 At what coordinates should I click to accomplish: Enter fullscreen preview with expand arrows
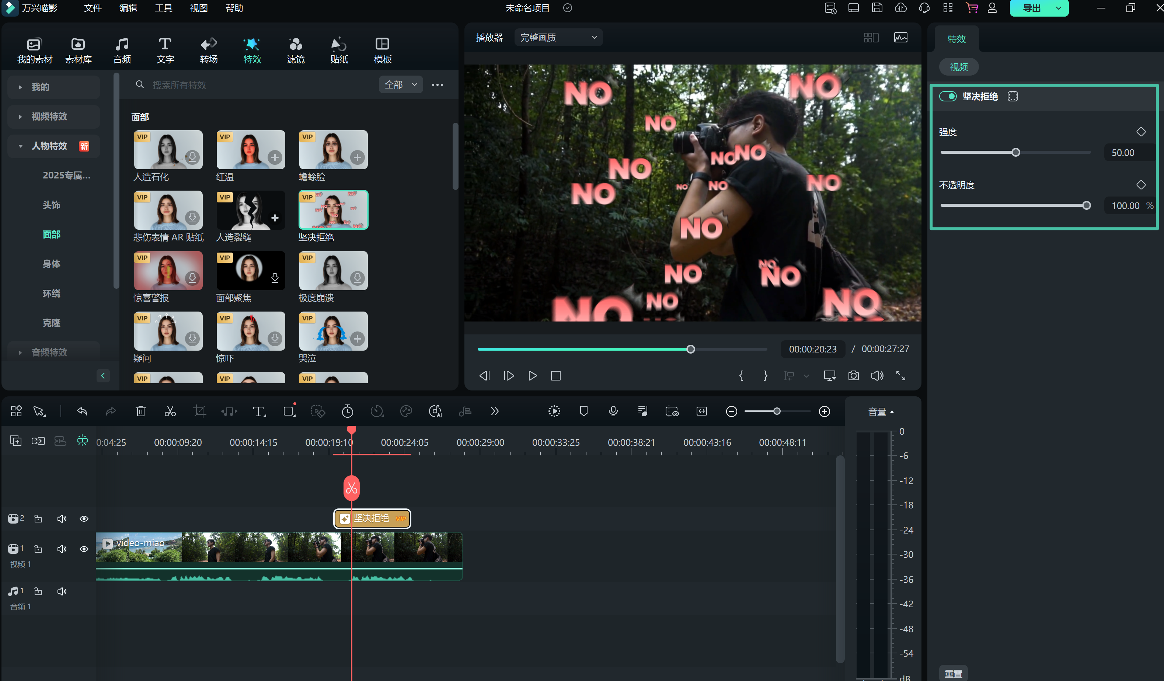point(901,376)
